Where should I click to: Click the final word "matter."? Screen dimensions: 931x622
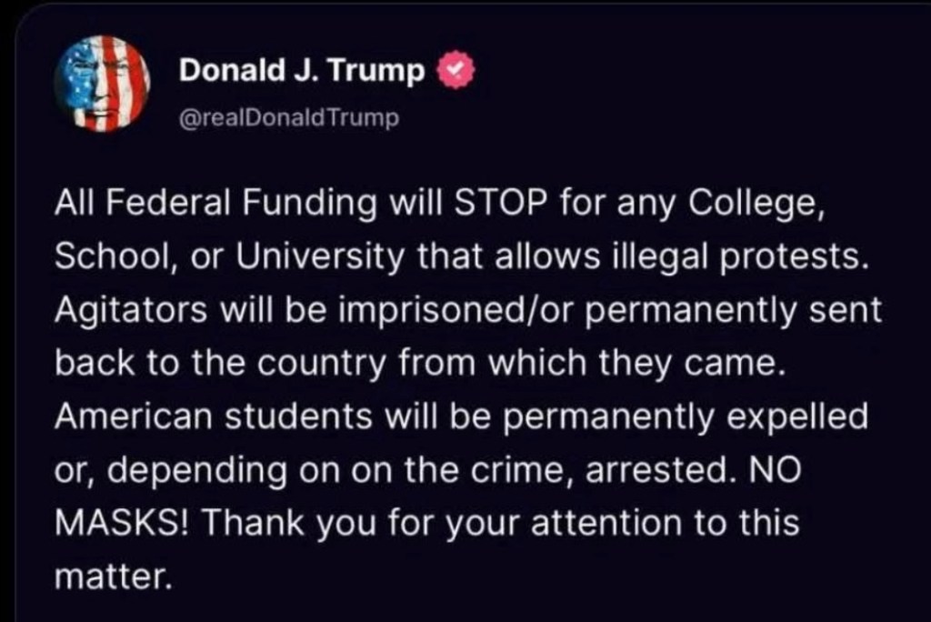pyautogui.click(x=113, y=577)
